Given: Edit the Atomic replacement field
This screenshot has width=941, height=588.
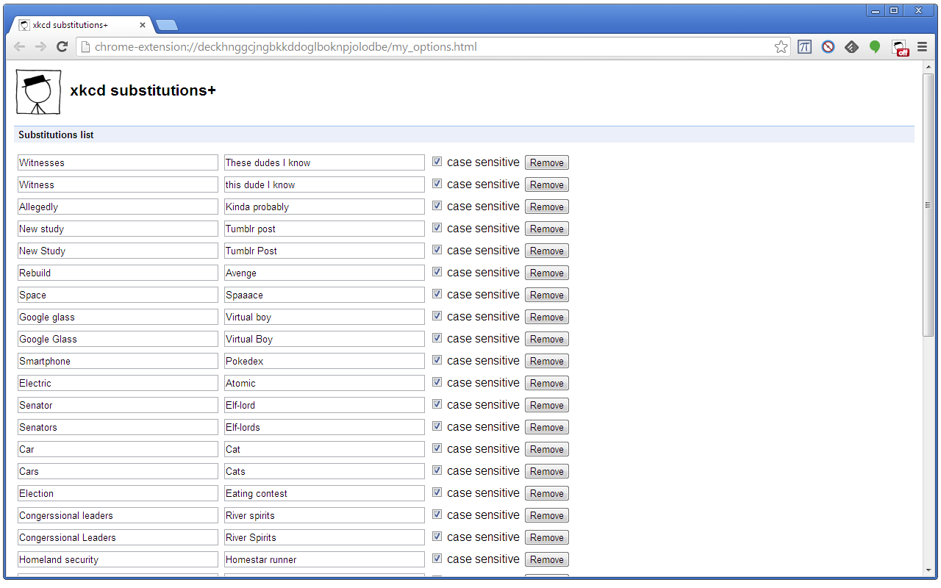Looking at the screenshot, I should (x=324, y=383).
